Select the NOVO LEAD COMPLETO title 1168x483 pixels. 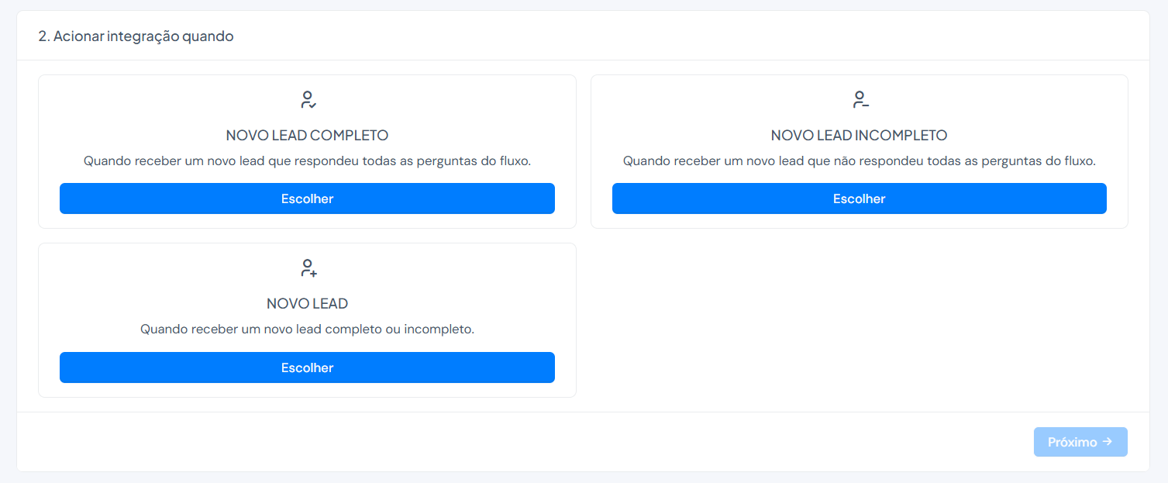click(307, 136)
